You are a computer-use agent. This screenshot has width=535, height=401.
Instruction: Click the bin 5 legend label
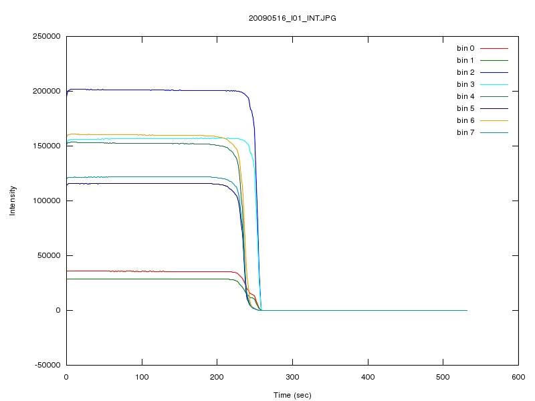(x=465, y=108)
